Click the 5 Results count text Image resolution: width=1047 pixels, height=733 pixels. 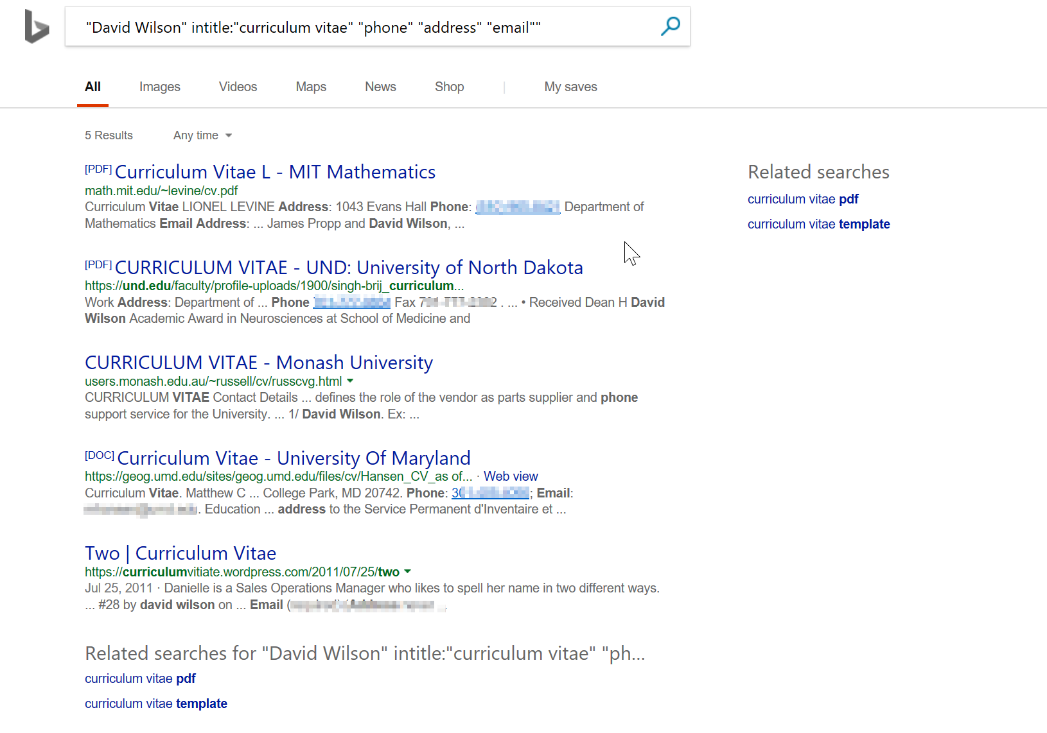(x=109, y=135)
